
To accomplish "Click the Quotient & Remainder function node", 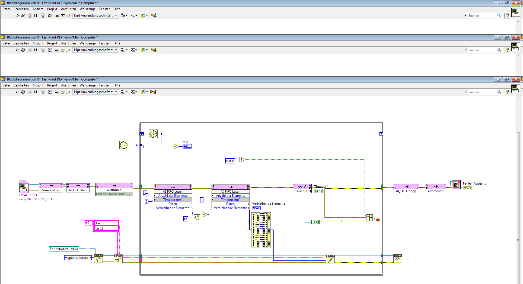I will [x=197, y=217].
